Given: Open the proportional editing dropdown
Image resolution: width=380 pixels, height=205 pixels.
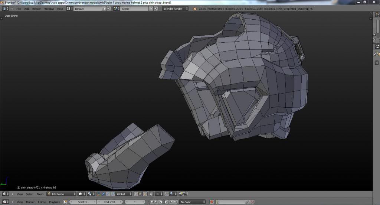Looking at the screenshot, I should (x=159, y=194).
